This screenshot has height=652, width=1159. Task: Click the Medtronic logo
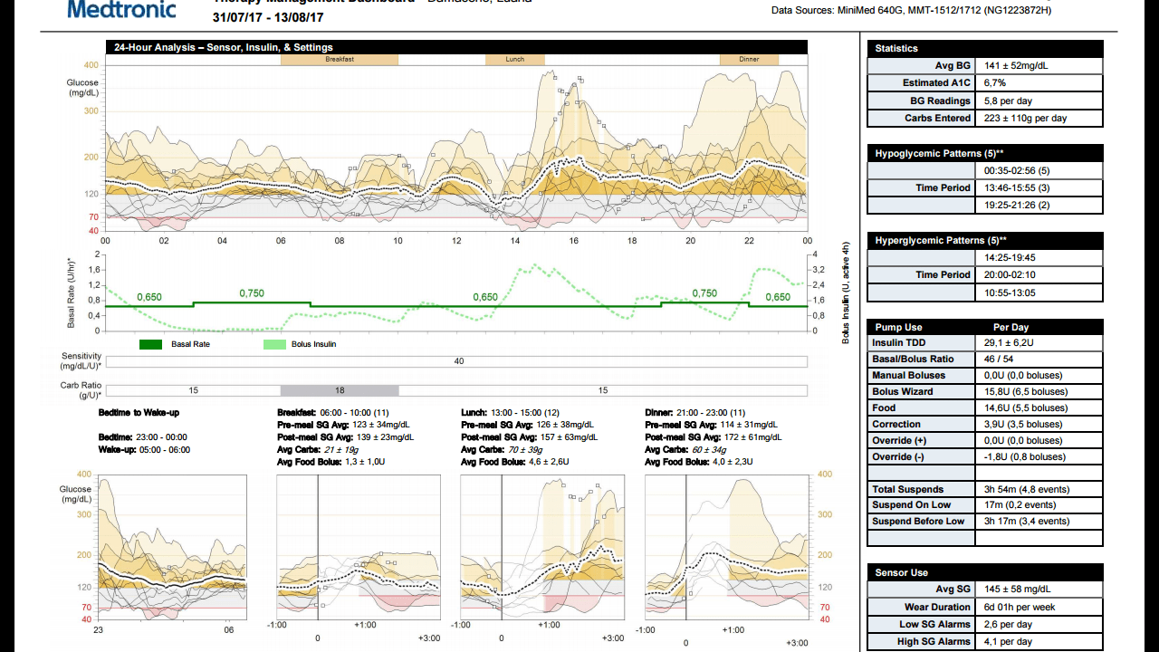pyautogui.click(x=123, y=9)
